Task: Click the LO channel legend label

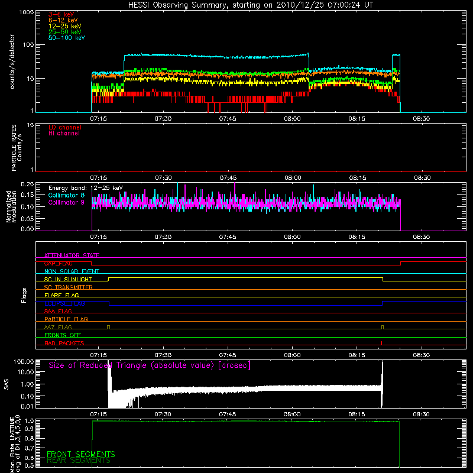Action: coord(65,127)
